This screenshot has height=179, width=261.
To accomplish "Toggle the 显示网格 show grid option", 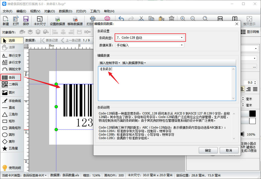I will (250, 32).
